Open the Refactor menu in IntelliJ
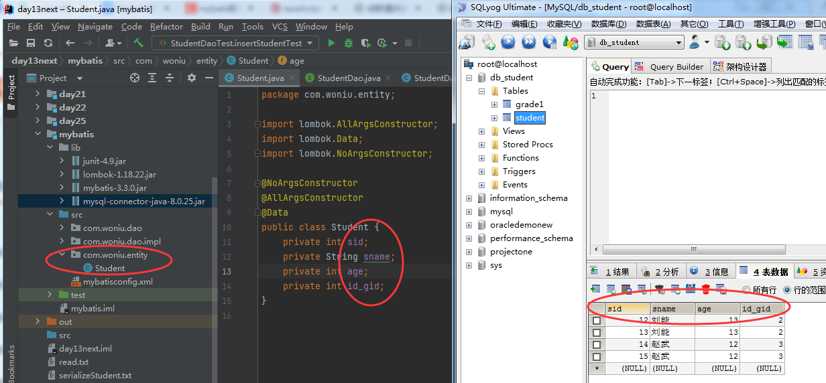The image size is (826, 383). point(166,27)
